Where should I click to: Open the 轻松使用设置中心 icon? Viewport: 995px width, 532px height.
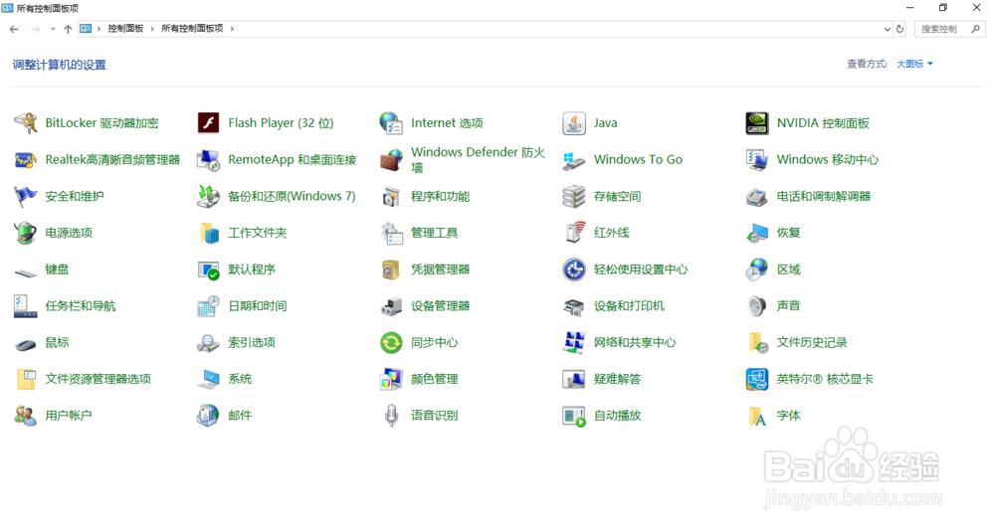coord(574,269)
